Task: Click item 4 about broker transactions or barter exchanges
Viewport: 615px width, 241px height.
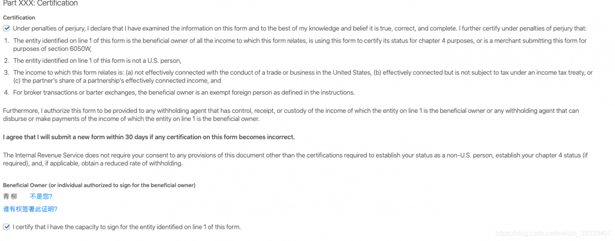Action: 184,92
